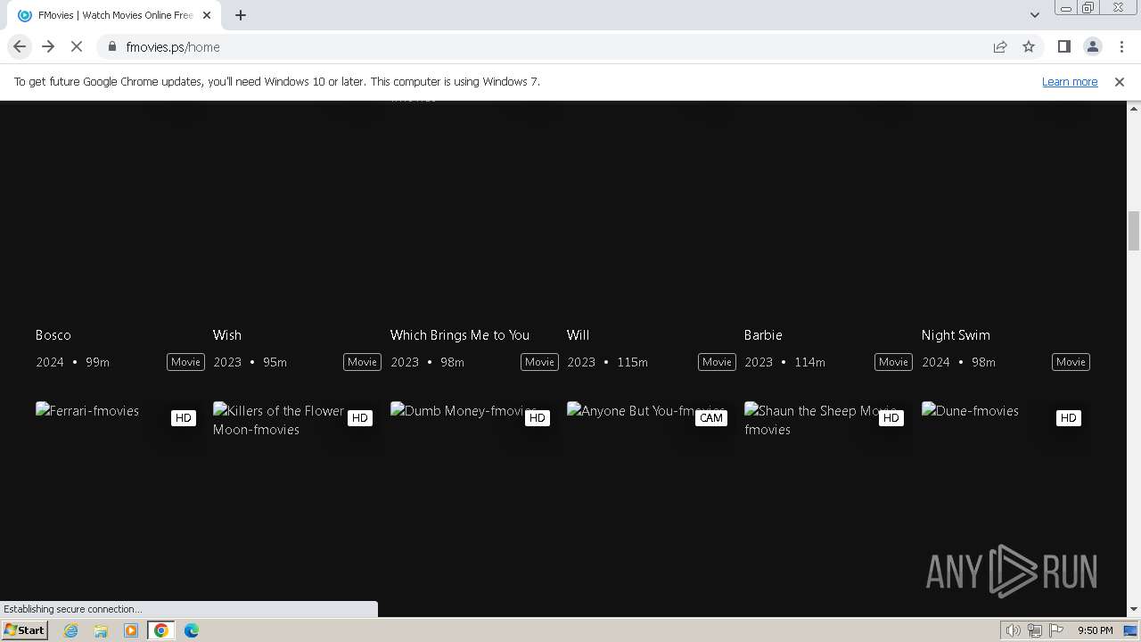
Task: Open the Dumb Money-fmovies poster
Action: pos(464,411)
